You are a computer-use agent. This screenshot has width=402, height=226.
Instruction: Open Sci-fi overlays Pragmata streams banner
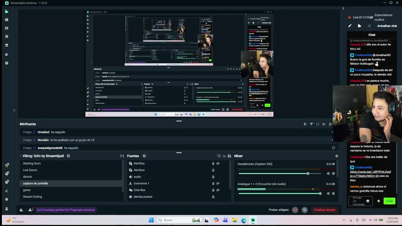(x=66, y=210)
